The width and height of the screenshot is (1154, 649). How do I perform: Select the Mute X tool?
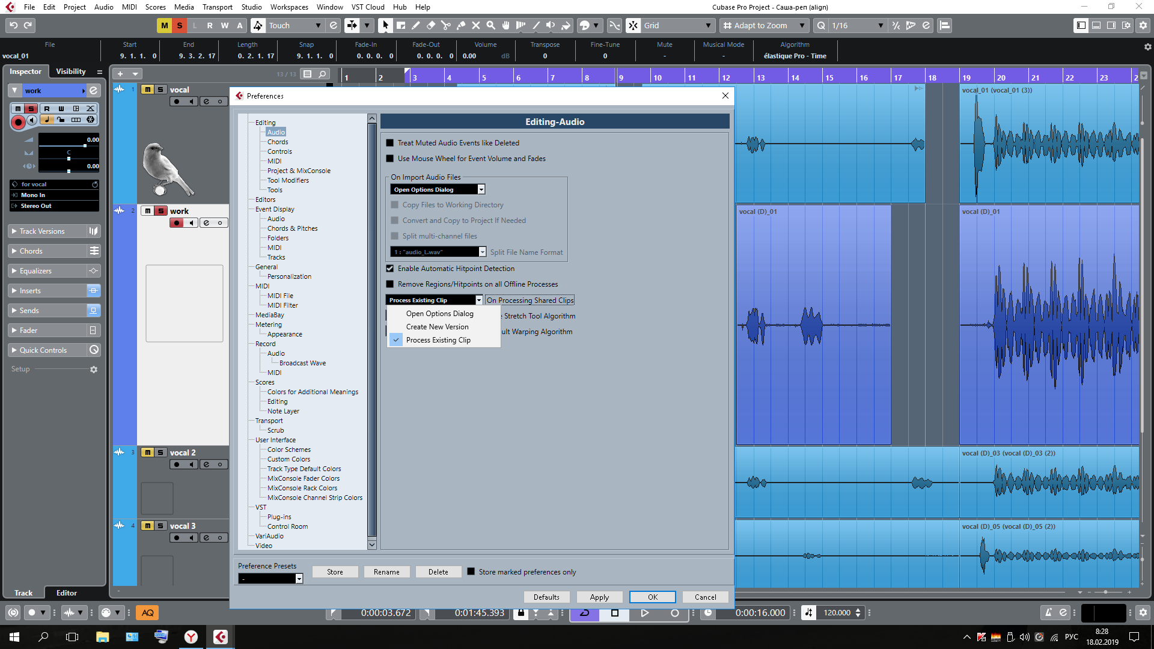(475, 25)
